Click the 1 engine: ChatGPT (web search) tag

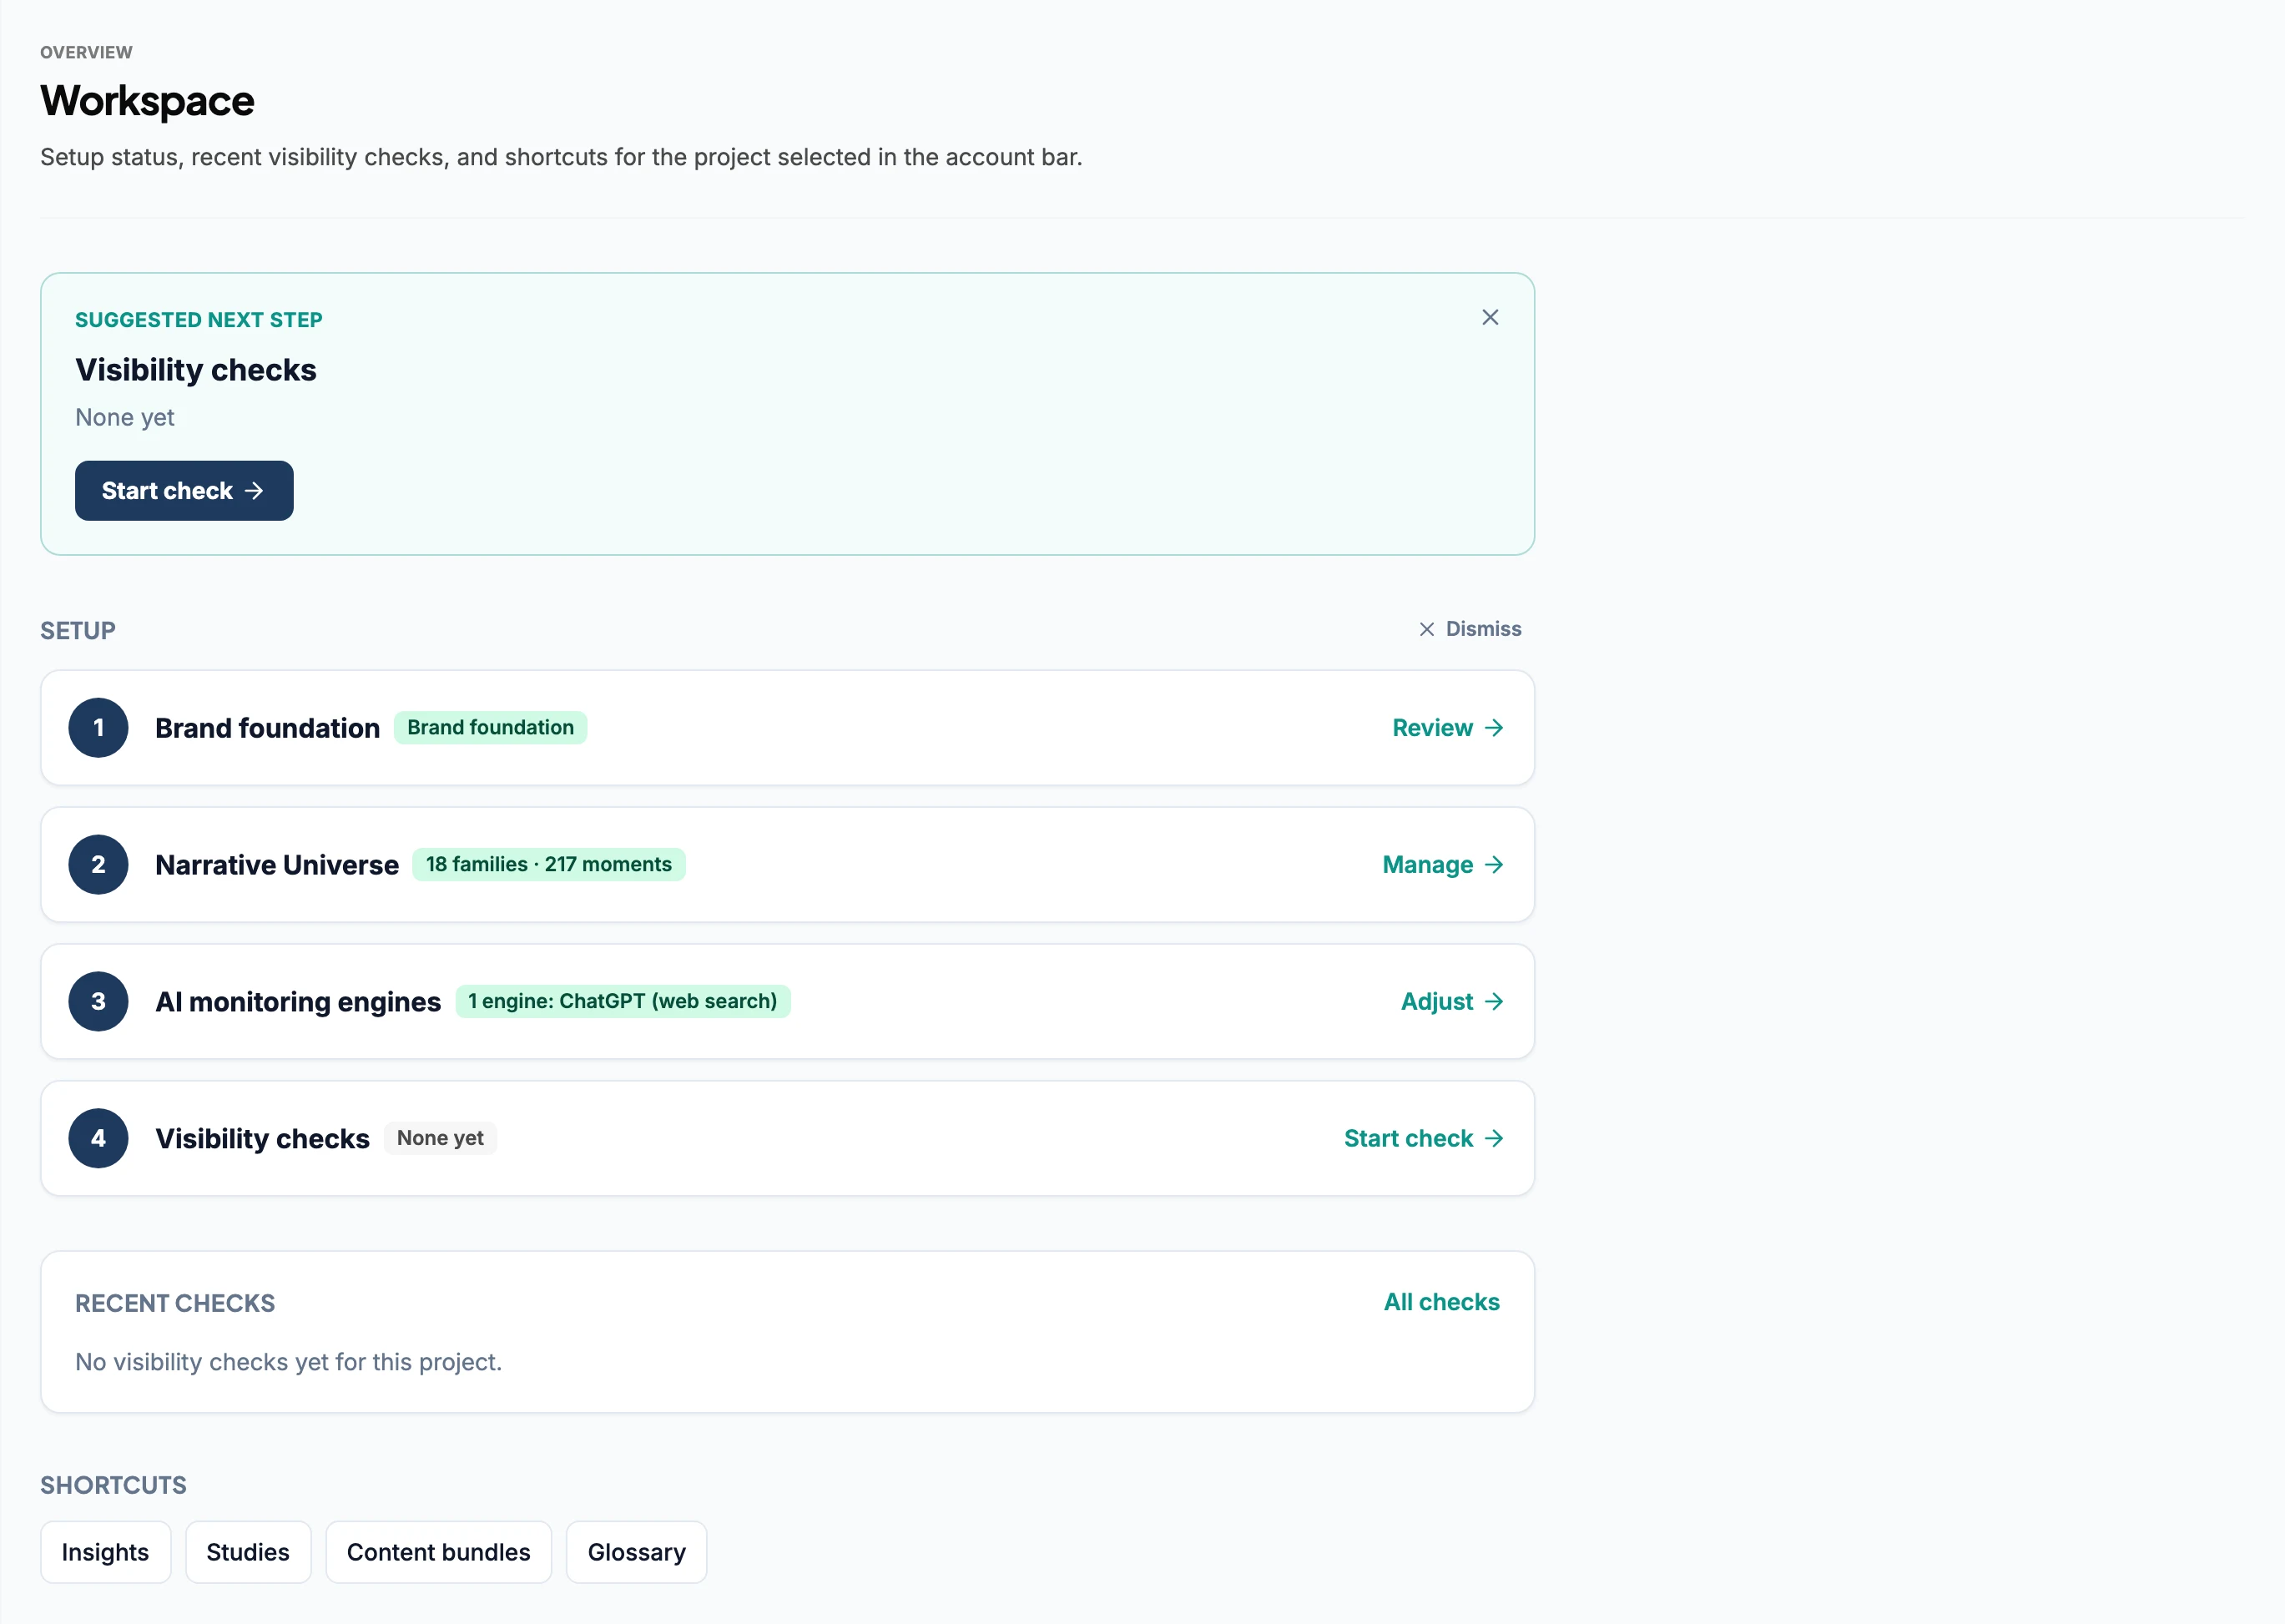(622, 1001)
